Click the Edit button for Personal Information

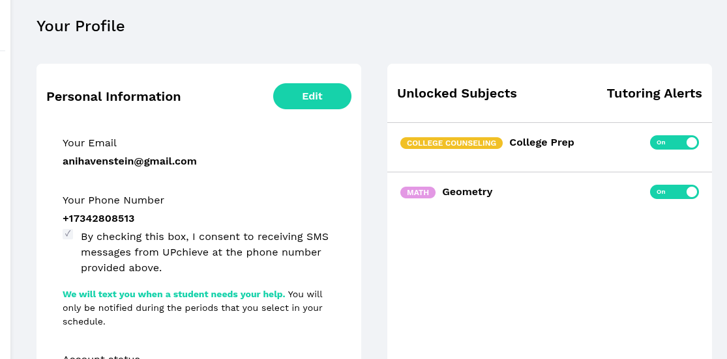(x=312, y=96)
